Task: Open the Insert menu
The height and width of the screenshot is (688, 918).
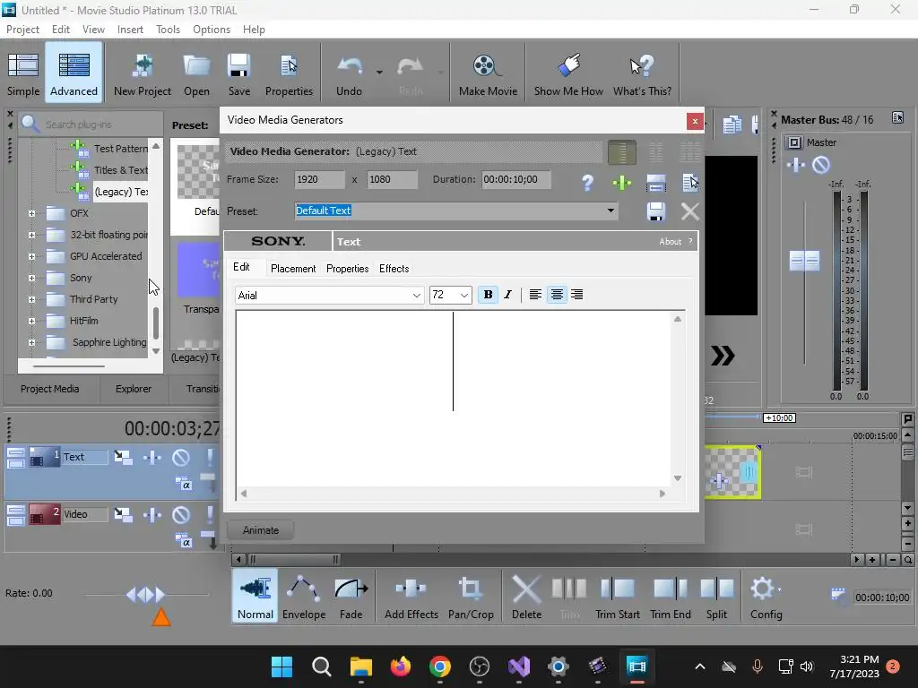Action: click(x=130, y=30)
